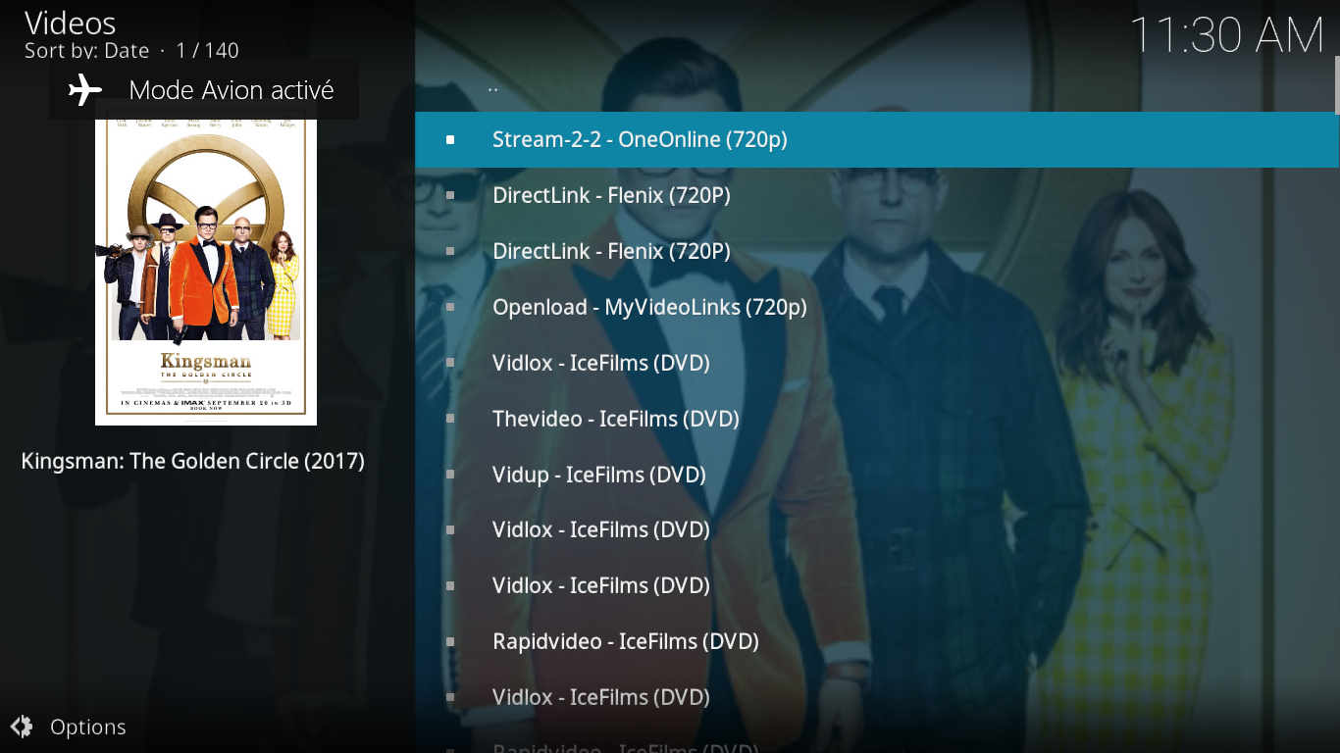Go up via the '..' parent entry
This screenshot has width=1340, height=753.
tap(877, 84)
